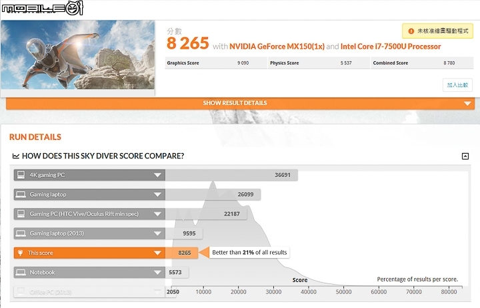Click the Intel Core i7-7500U Processor link
The image size is (480, 308).
pyautogui.click(x=391, y=47)
